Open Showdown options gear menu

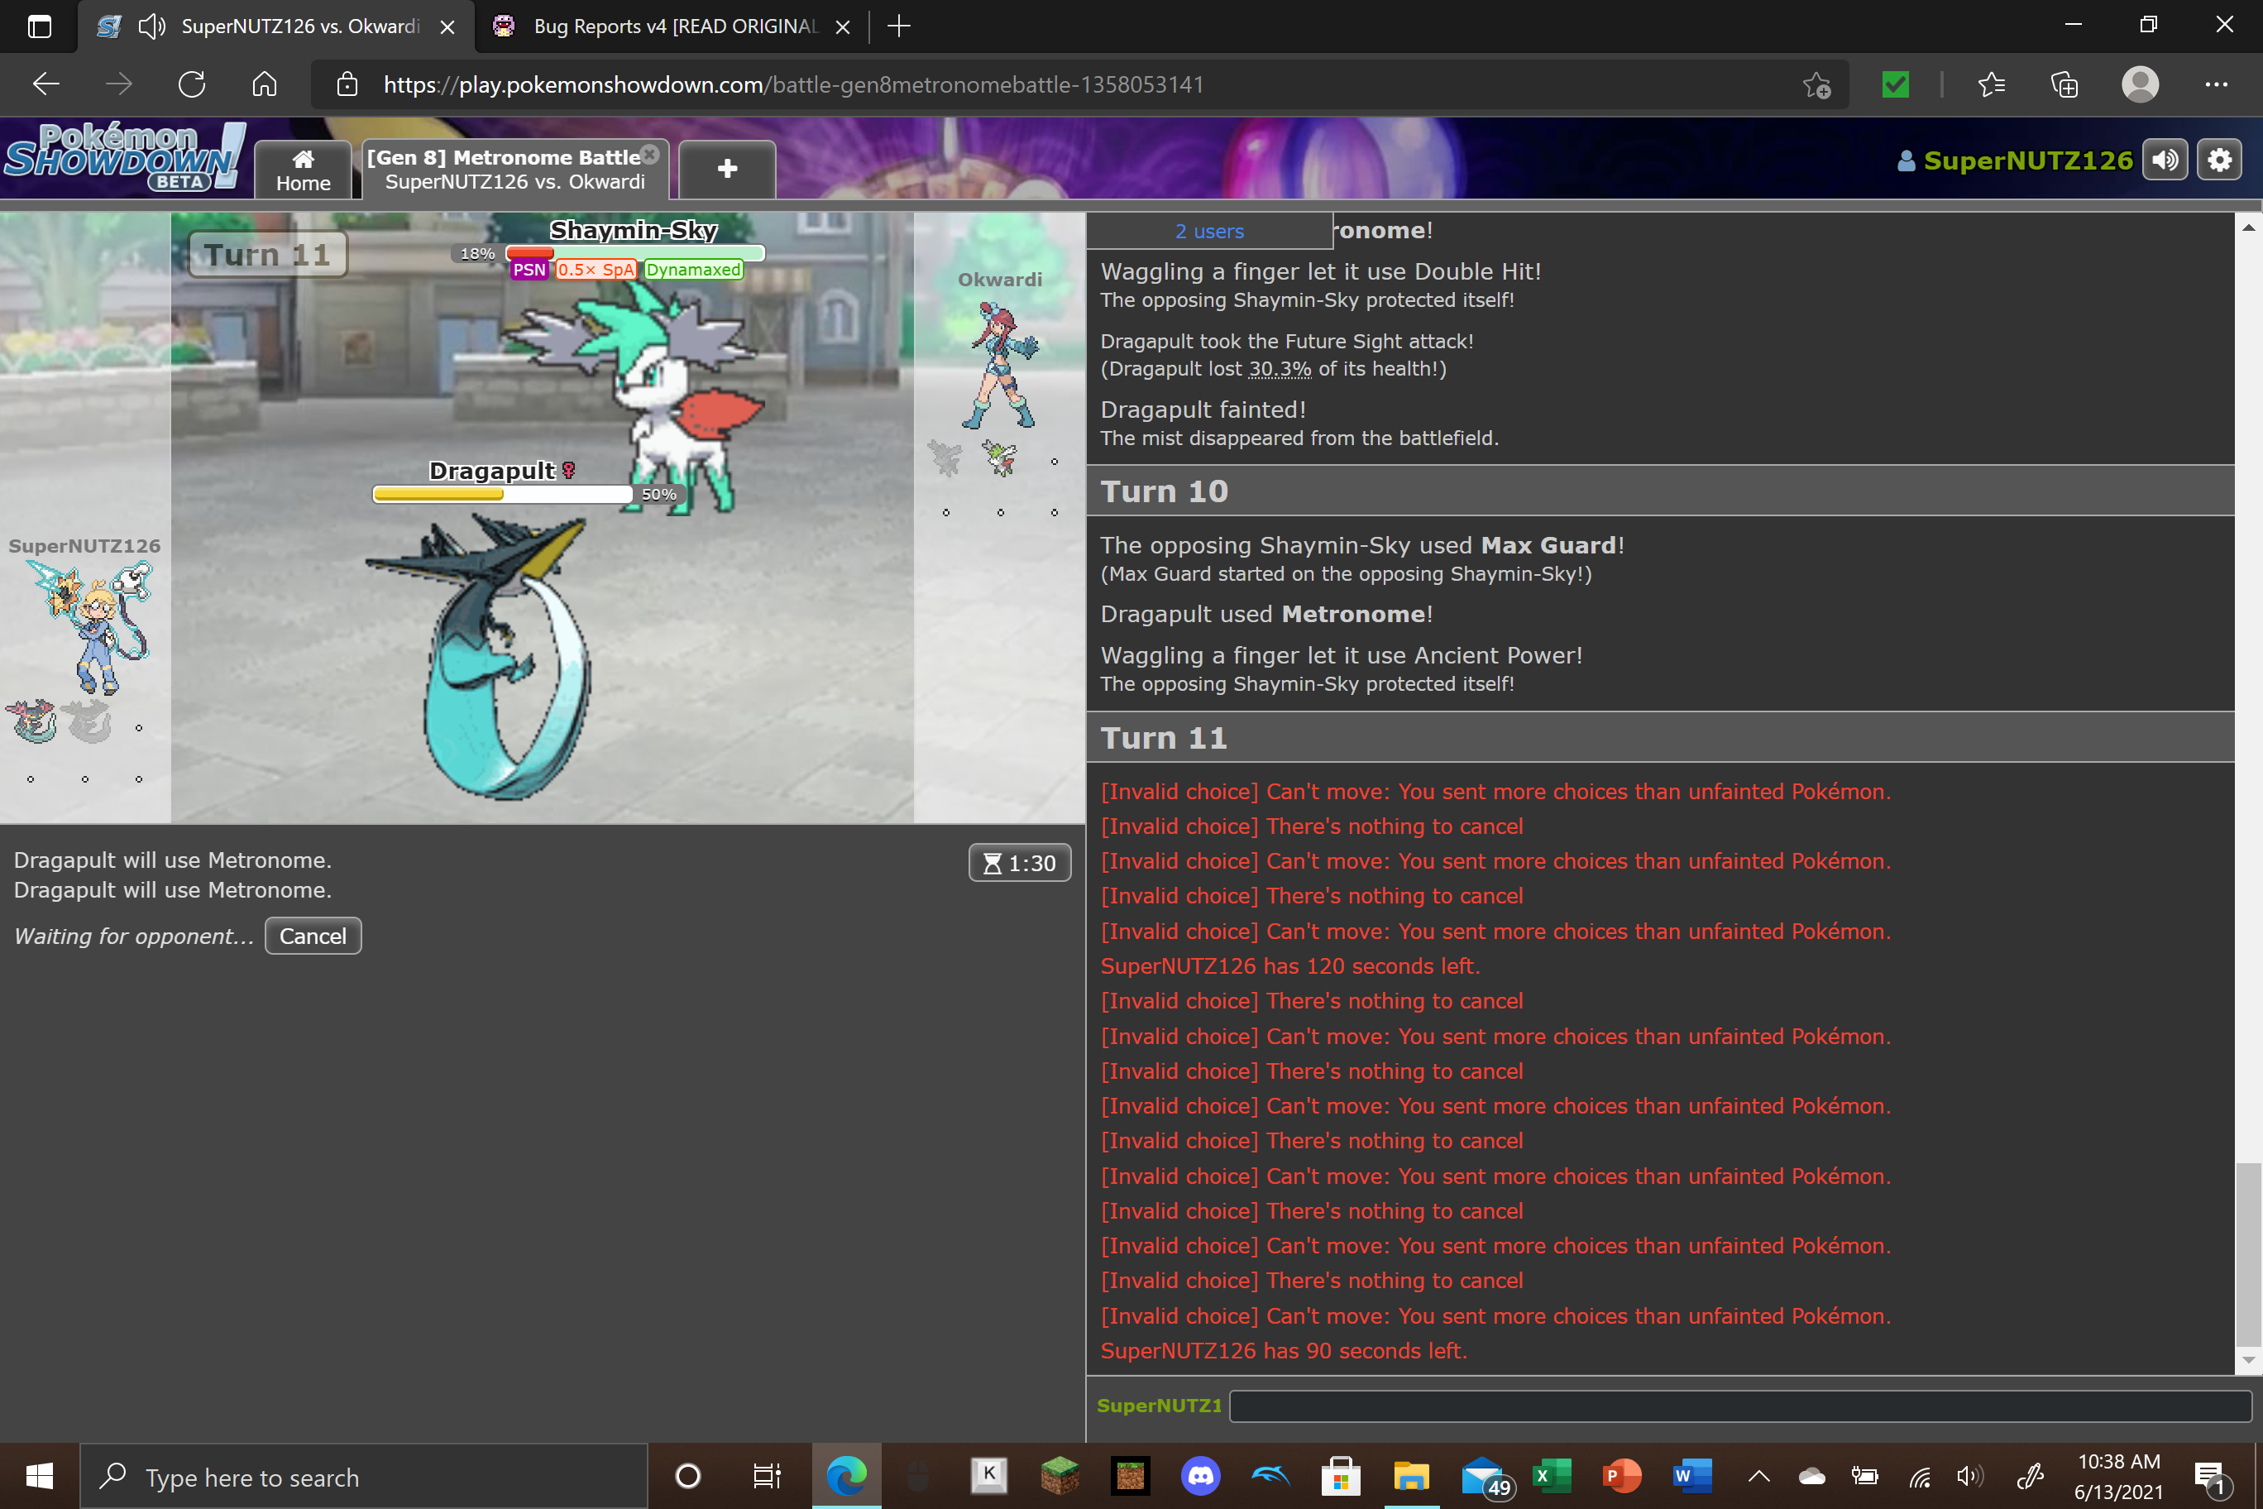(2218, 160)
